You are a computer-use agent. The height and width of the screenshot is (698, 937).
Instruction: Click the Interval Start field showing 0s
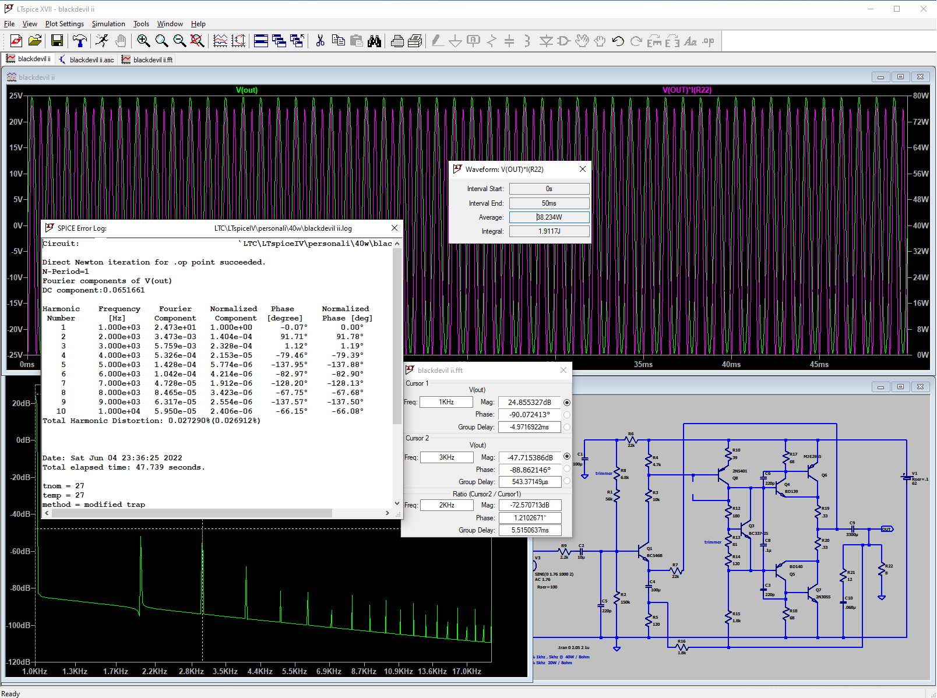coord(549,189)
